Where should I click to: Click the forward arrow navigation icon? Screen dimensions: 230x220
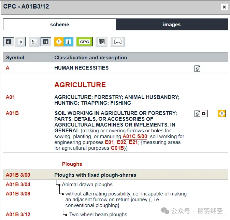pos(20,42)
